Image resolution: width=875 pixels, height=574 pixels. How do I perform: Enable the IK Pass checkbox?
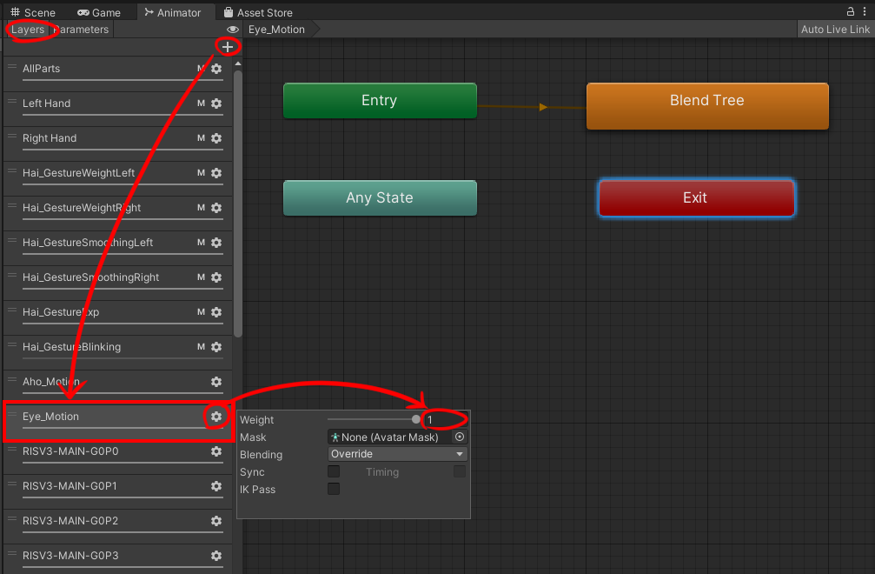pos(334,490)
